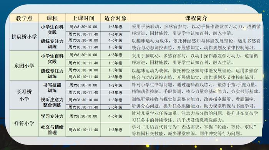Select 周六8:30-10:00 for 东园小学 百科实践

pyautogui.click(x=83, y=55)
